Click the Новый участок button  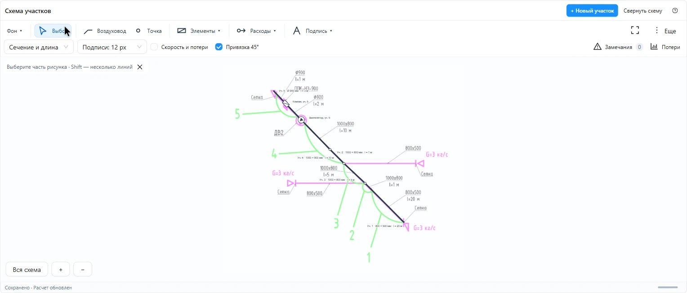[x=592, y=11]
